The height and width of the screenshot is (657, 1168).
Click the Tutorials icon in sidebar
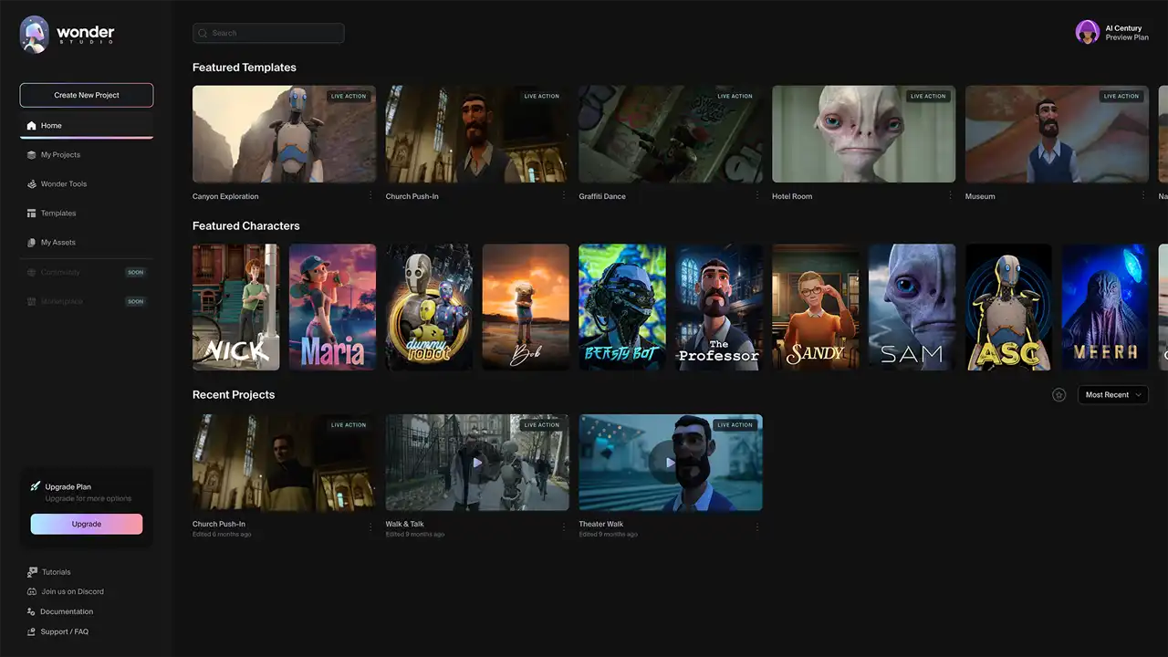point(32,572)
